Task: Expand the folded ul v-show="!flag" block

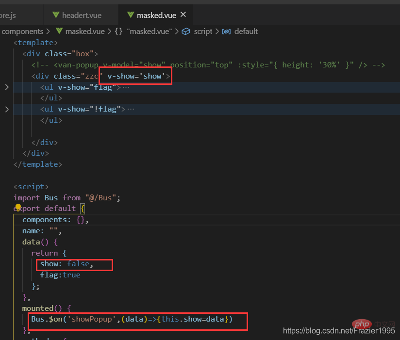Action: 7,109
